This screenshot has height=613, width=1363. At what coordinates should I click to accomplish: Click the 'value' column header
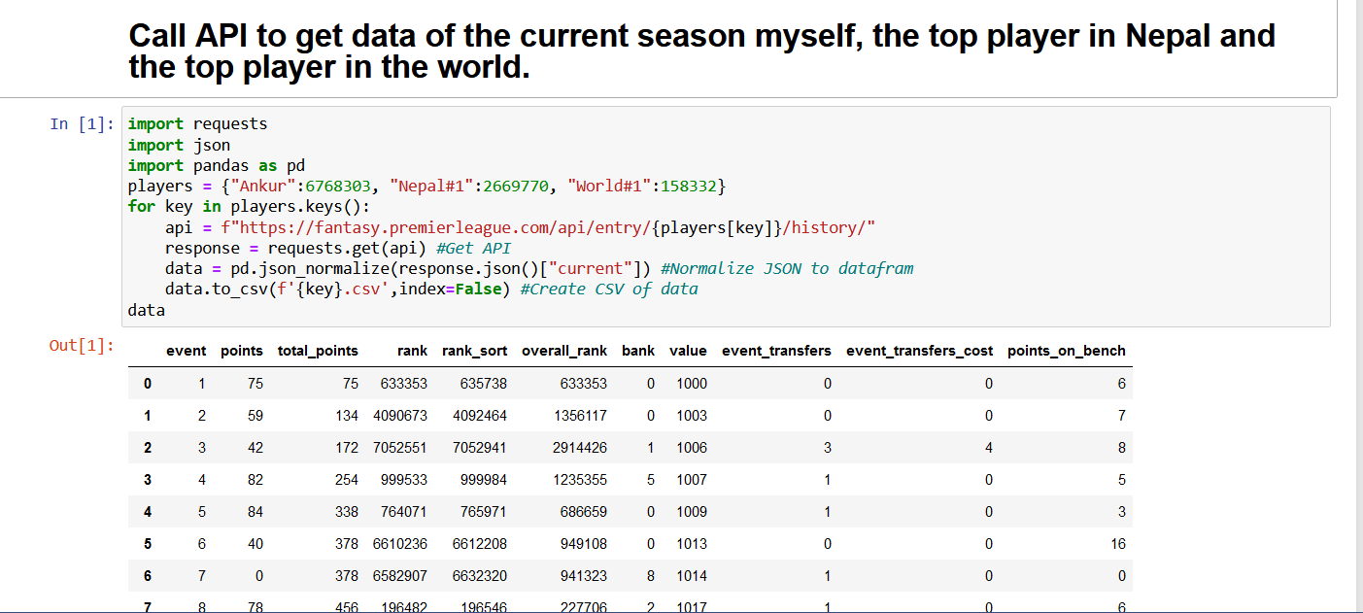pos(688,351)
